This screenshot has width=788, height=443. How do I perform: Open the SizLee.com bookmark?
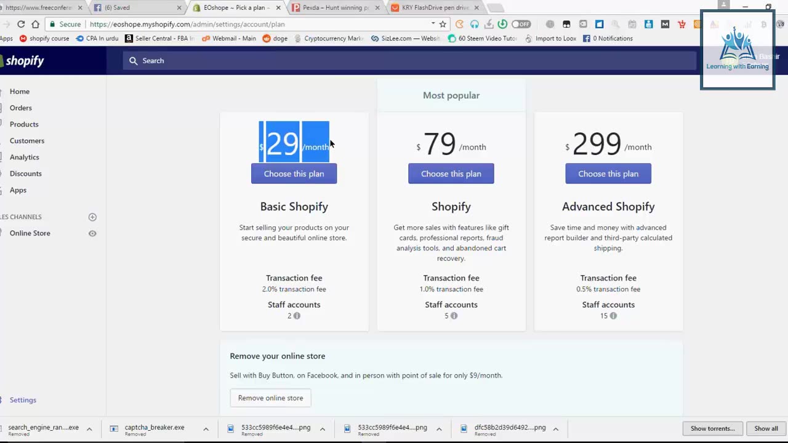coord(406,38)
